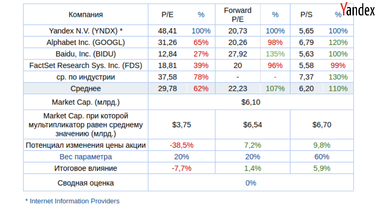This screenshot has height=210, width=377.
Task: Click the Forward P/E column header
Action: point(237,15)
